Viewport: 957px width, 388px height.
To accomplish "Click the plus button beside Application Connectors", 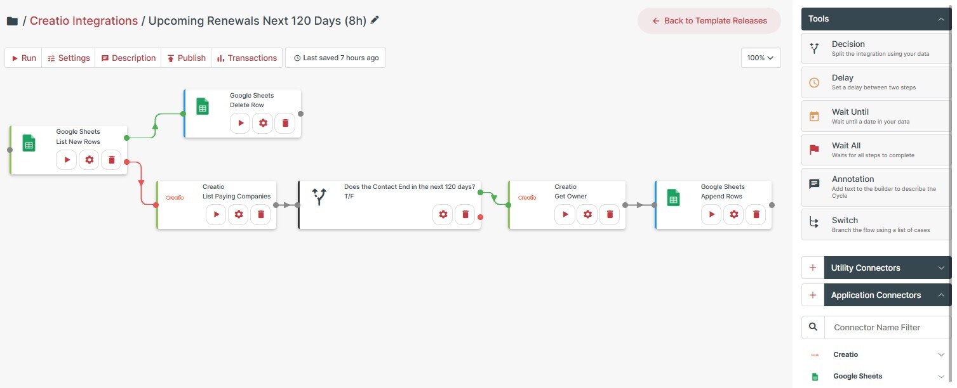I will click(812, 295).
